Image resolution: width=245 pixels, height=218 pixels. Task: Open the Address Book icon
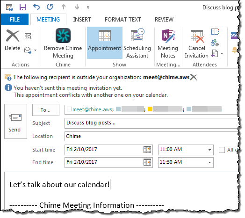(215, 32)
